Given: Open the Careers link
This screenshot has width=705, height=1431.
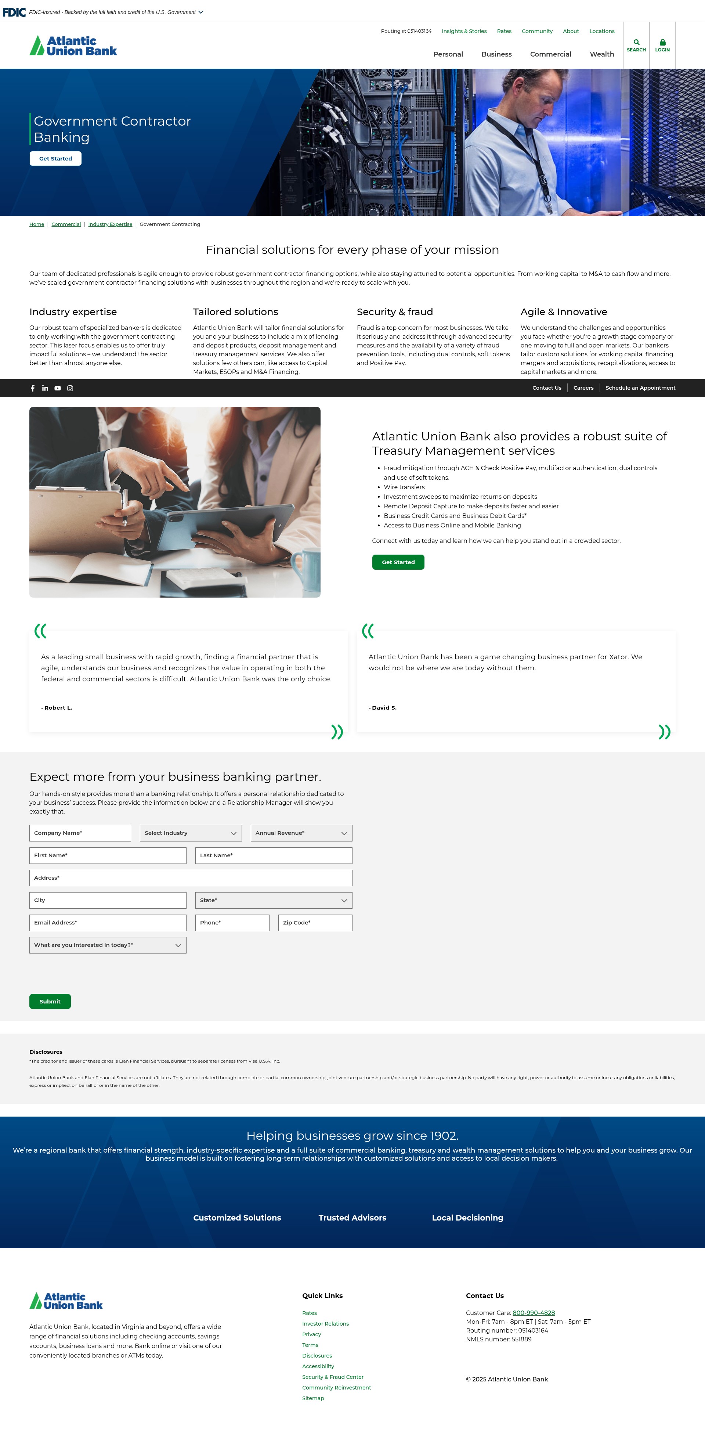Looking at the screenshot, I should 583,388.
